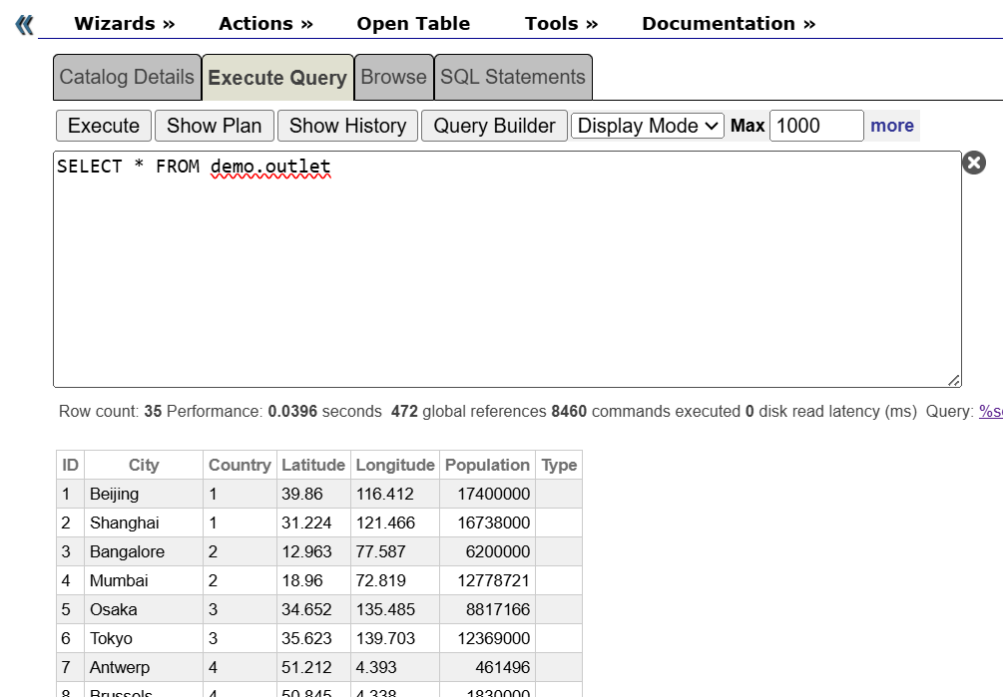This screenshot has height=697, width=1003.
Task: Open the Wizards menu
Action: tap(124, 24)
